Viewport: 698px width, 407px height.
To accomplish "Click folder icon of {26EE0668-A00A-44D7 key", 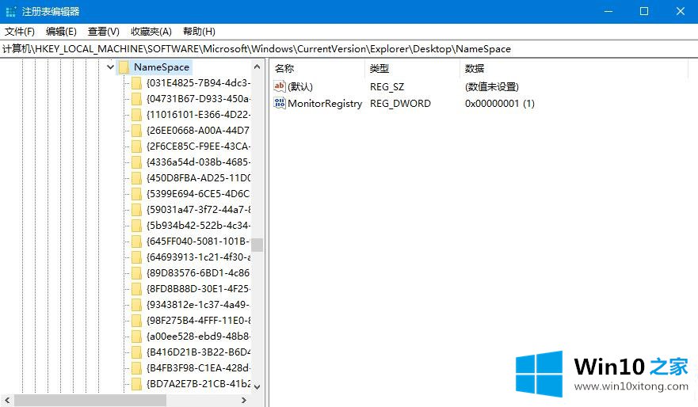I will [136, 131].
